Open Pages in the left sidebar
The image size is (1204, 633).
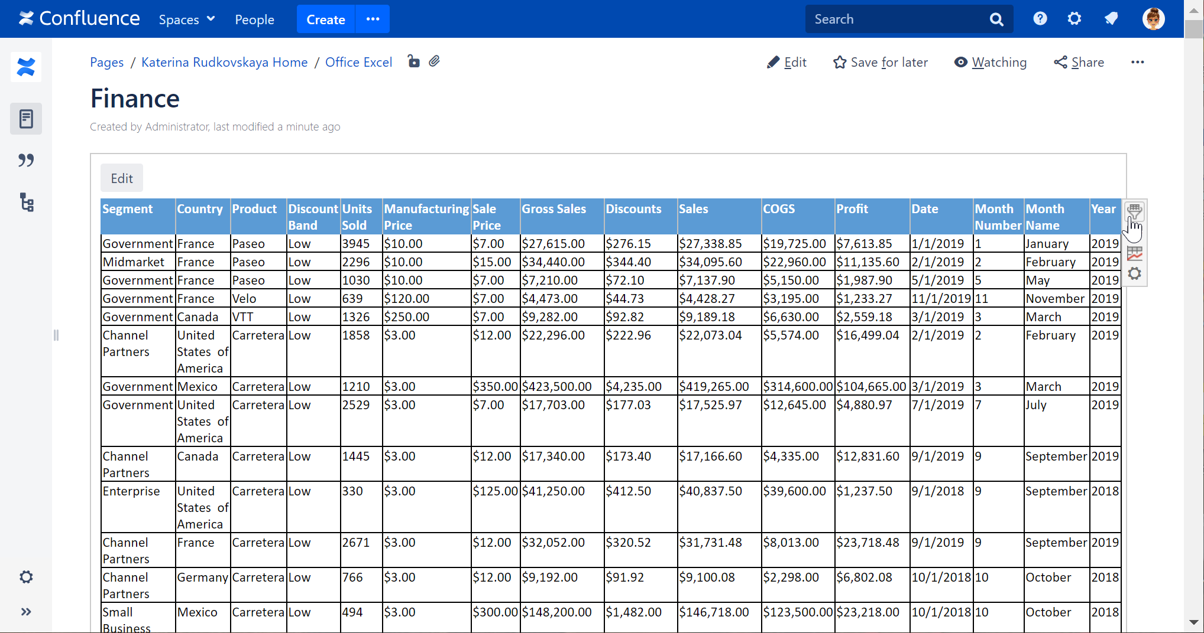[26, 119]
